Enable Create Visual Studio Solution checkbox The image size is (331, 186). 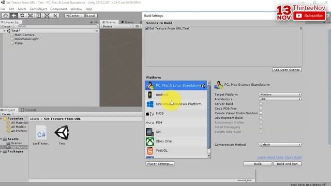261,113
